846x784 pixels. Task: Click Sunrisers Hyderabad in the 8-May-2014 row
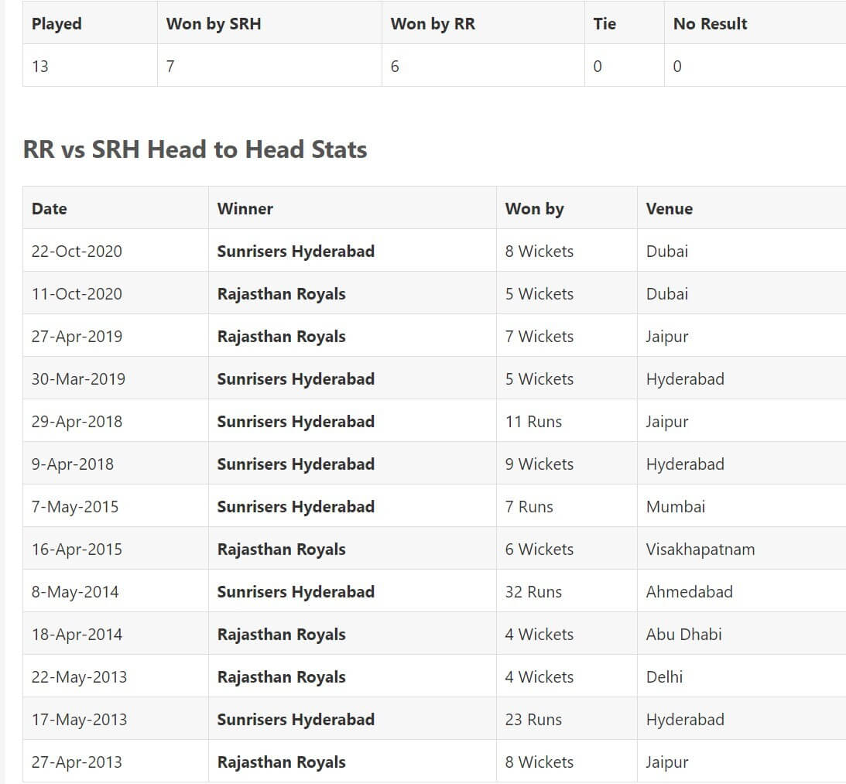pyautogui.click(x=296, y=593)
